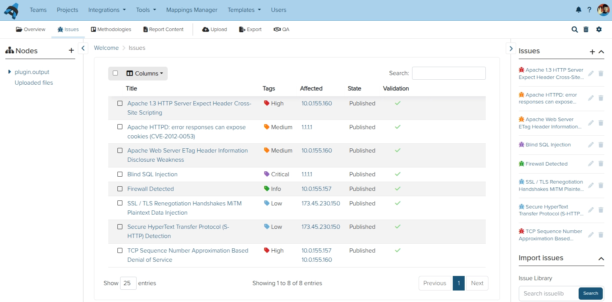Open the Blind SQL Injection issue link
The image size is (612, 302).
[x=152, y=174]
